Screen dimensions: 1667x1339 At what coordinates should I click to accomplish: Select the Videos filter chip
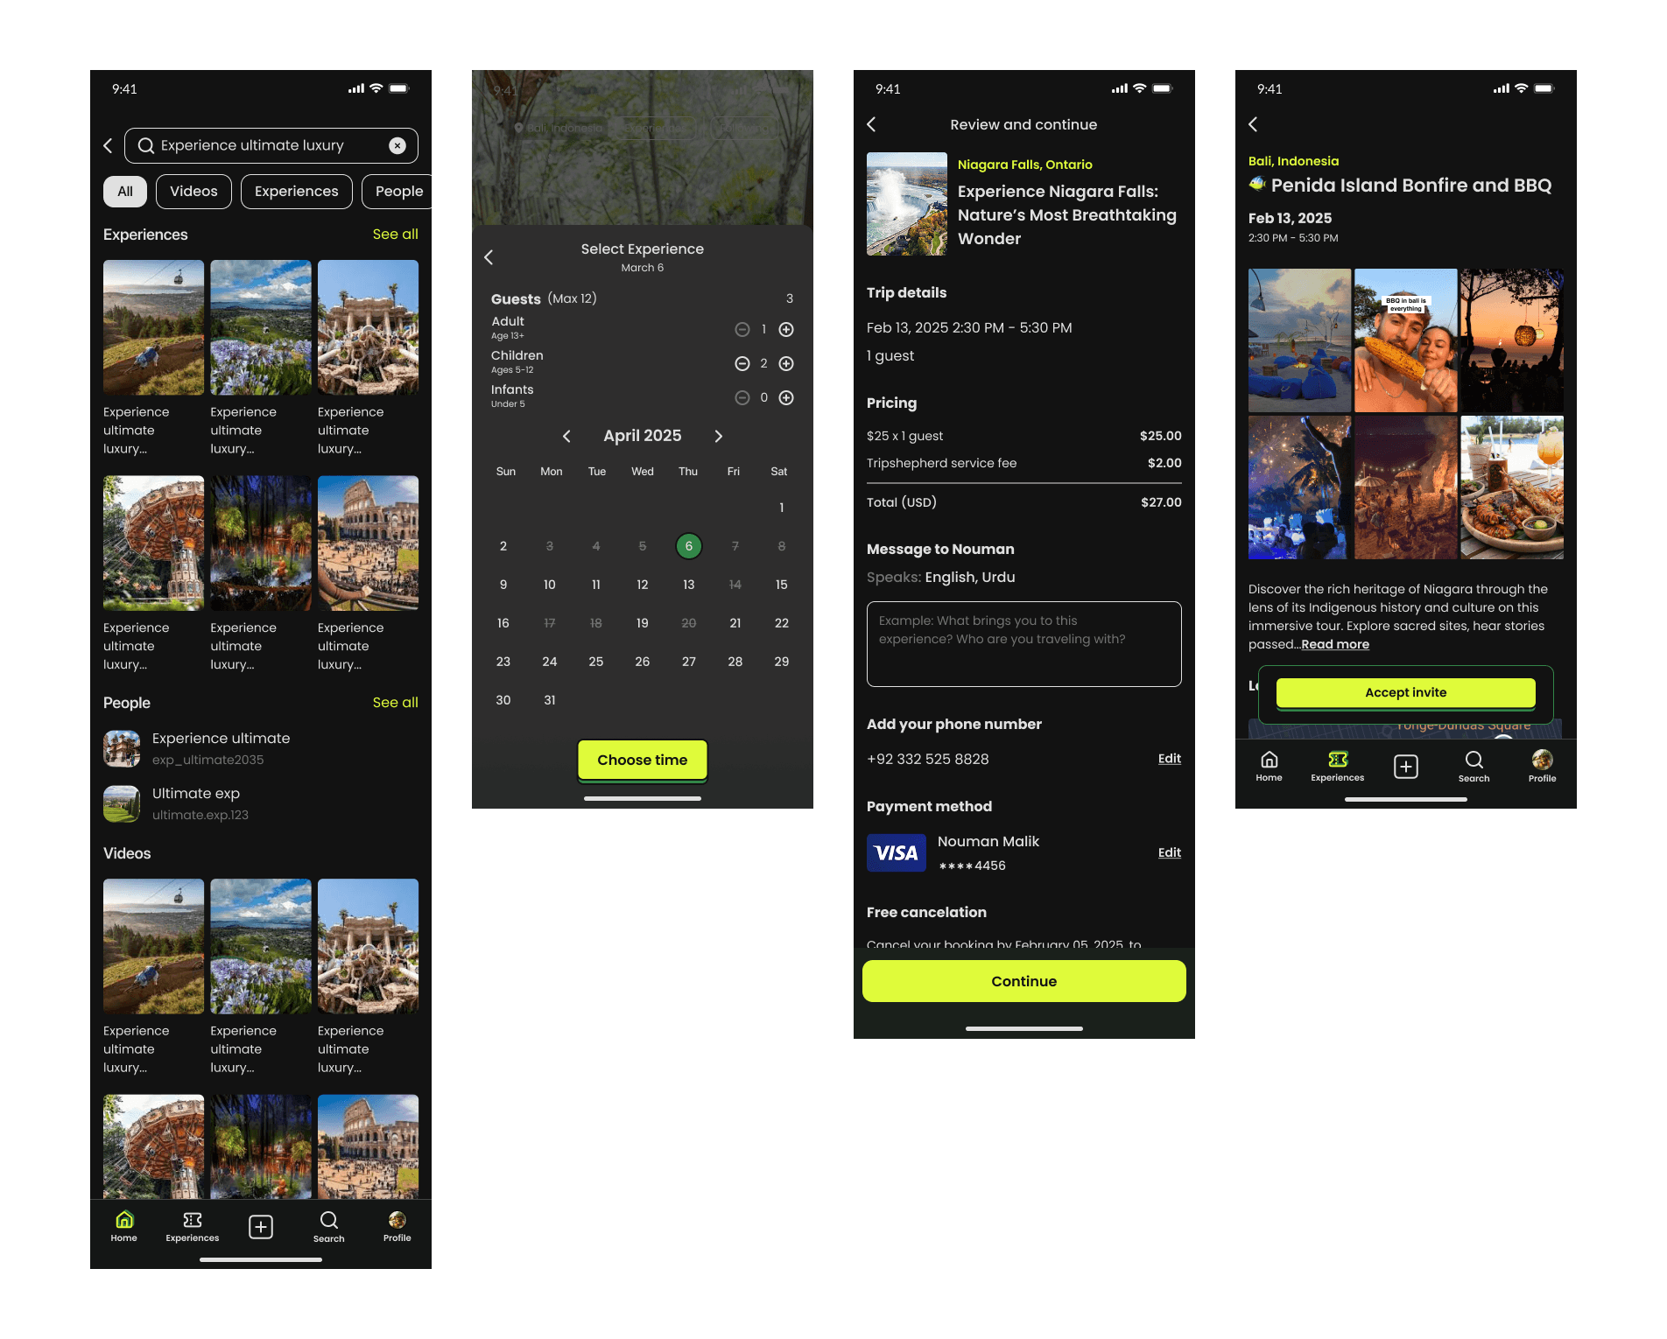tap(193, 191)
